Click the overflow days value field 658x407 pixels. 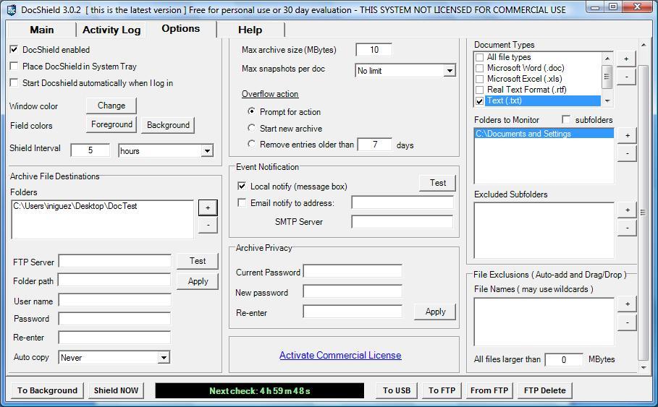pyautogui.click(x=375, y=145)
